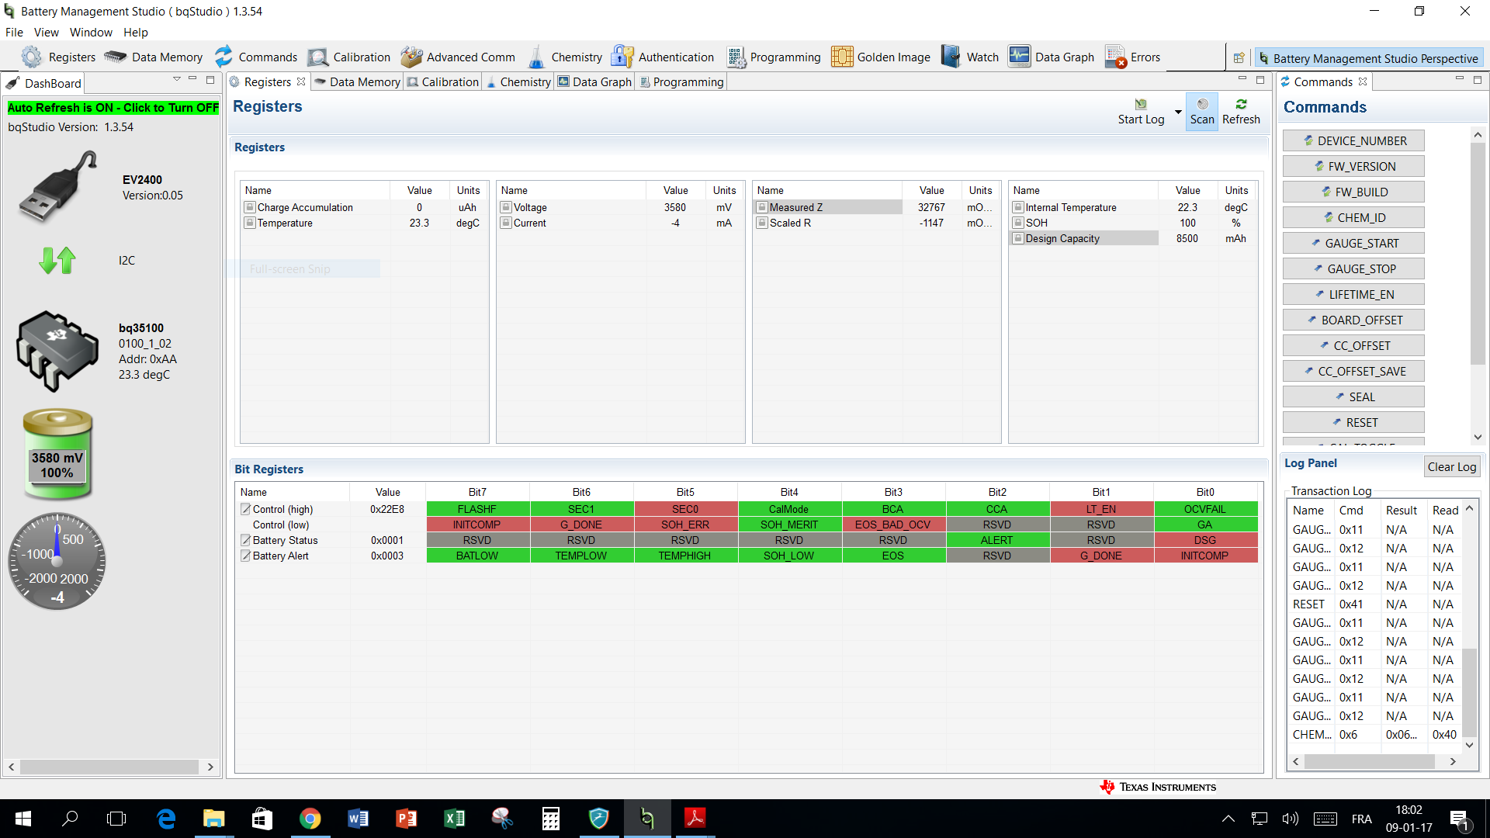Open the Window menu
The image size is (1490, 838).
(x=91, y=33)
